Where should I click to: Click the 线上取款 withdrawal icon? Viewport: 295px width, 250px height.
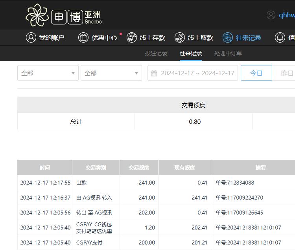tap(180, 37)
